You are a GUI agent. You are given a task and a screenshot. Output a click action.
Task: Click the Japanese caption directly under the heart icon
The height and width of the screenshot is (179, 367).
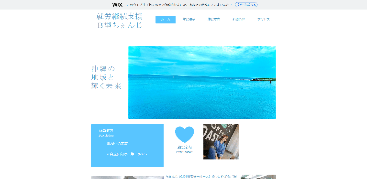click(184, 147)
